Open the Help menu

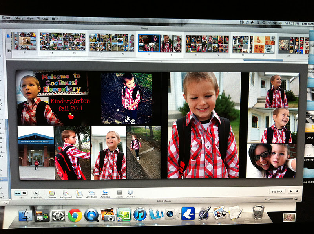click(55, 18)
